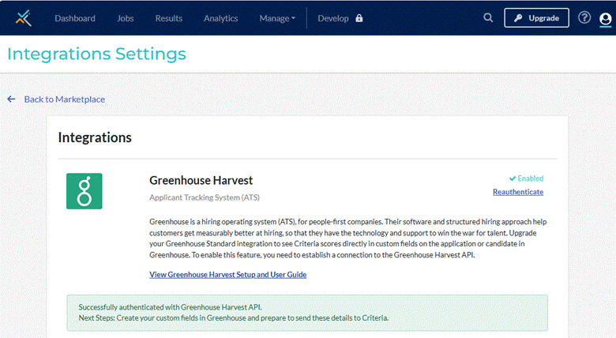This screenshot has height=338, width=616.
Task: Click the Develop lock icon
Action: [359, 18]
